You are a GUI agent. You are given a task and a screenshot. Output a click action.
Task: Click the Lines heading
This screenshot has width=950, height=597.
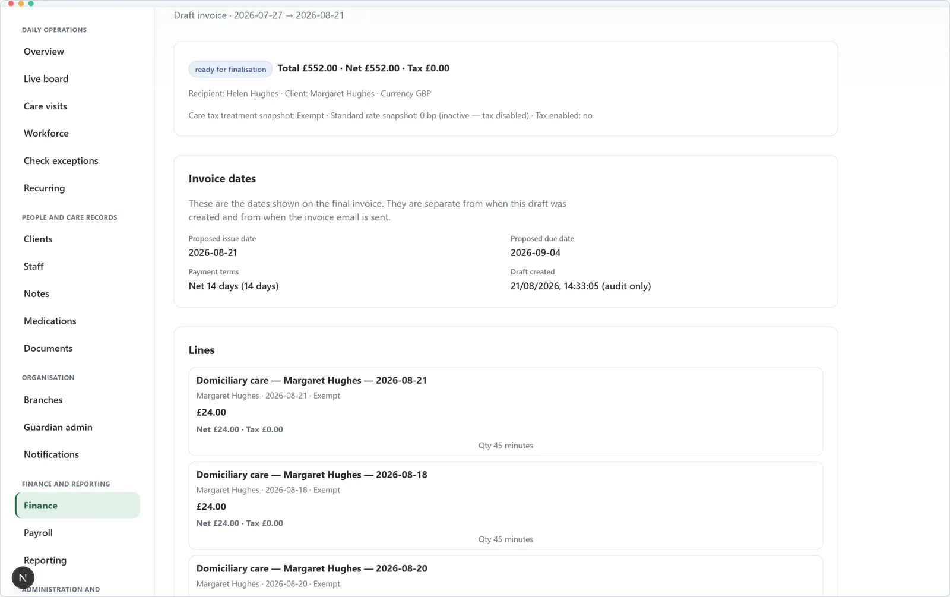tap(201, 350)
